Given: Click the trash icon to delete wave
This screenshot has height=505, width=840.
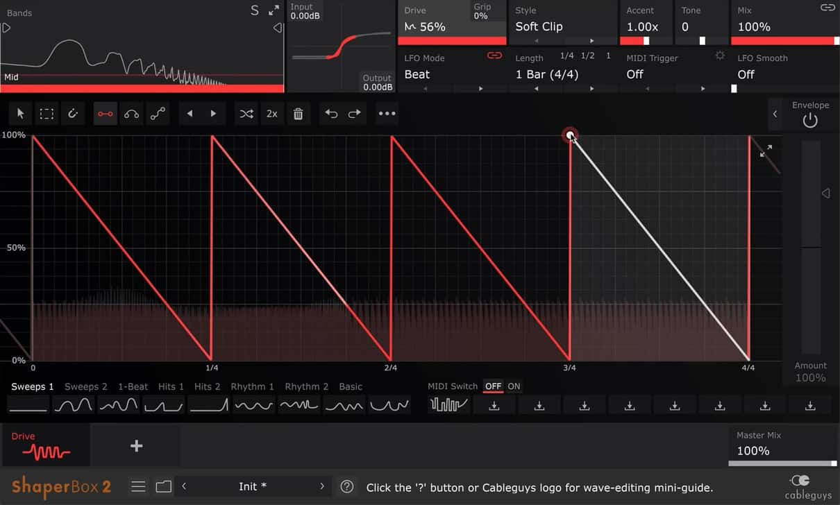Looking at the screenshot, I should 298,114.
